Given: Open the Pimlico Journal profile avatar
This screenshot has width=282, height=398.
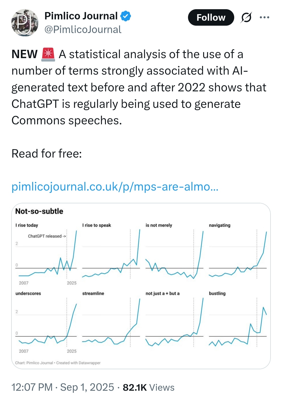Looking at the screenshot, I should pos(25,23).
